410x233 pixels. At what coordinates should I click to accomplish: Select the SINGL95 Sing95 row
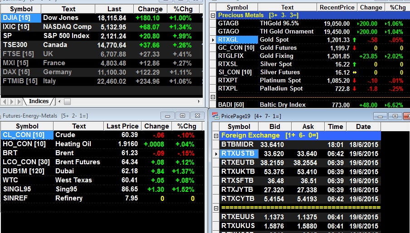(x=102, y=189)
